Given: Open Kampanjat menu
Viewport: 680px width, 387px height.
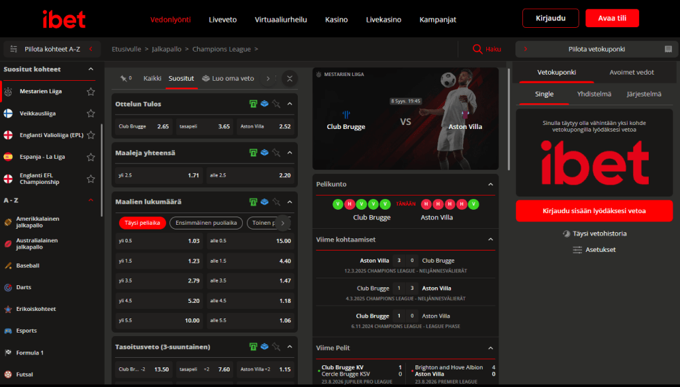Looking at the screenshot, I should point(437,20).
